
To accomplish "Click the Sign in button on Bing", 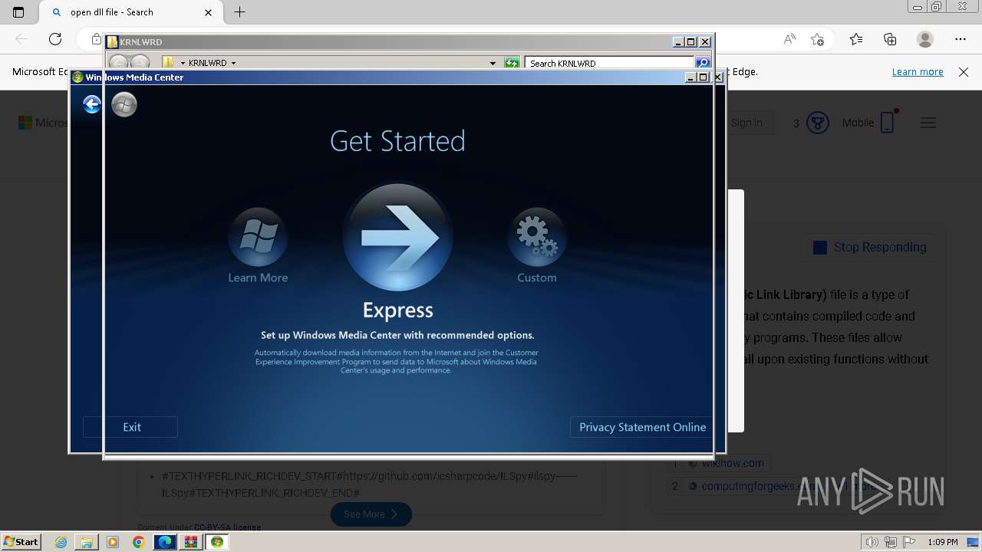I will [x=746, y=123].
